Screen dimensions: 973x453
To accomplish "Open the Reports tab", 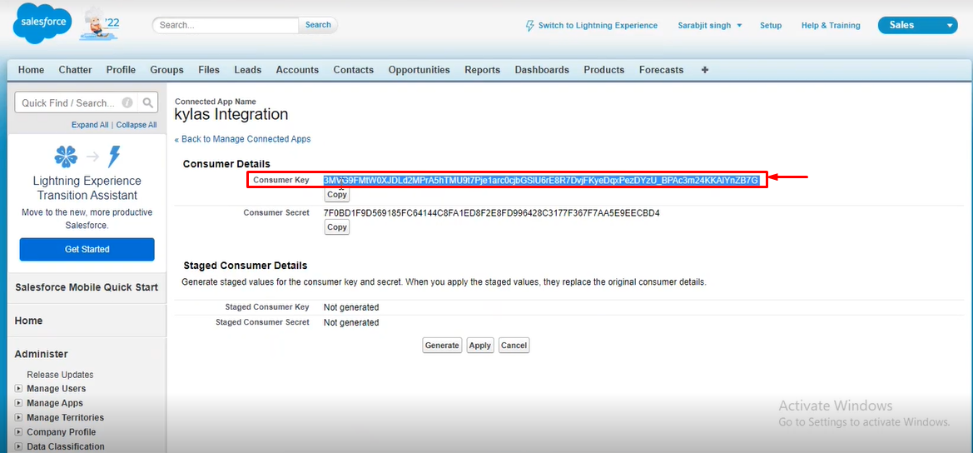I will tap(483, 70).
